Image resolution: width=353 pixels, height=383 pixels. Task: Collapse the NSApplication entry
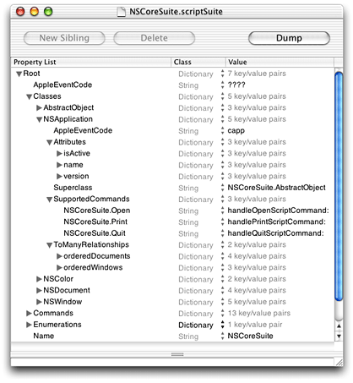click(39, 120)
